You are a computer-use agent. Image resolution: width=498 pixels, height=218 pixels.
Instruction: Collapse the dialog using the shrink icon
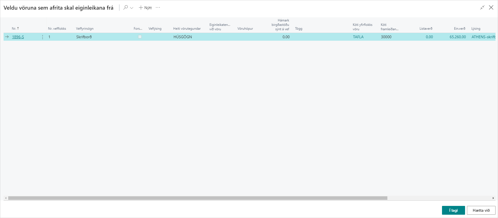pyautogui.click(x=482, y=8)
